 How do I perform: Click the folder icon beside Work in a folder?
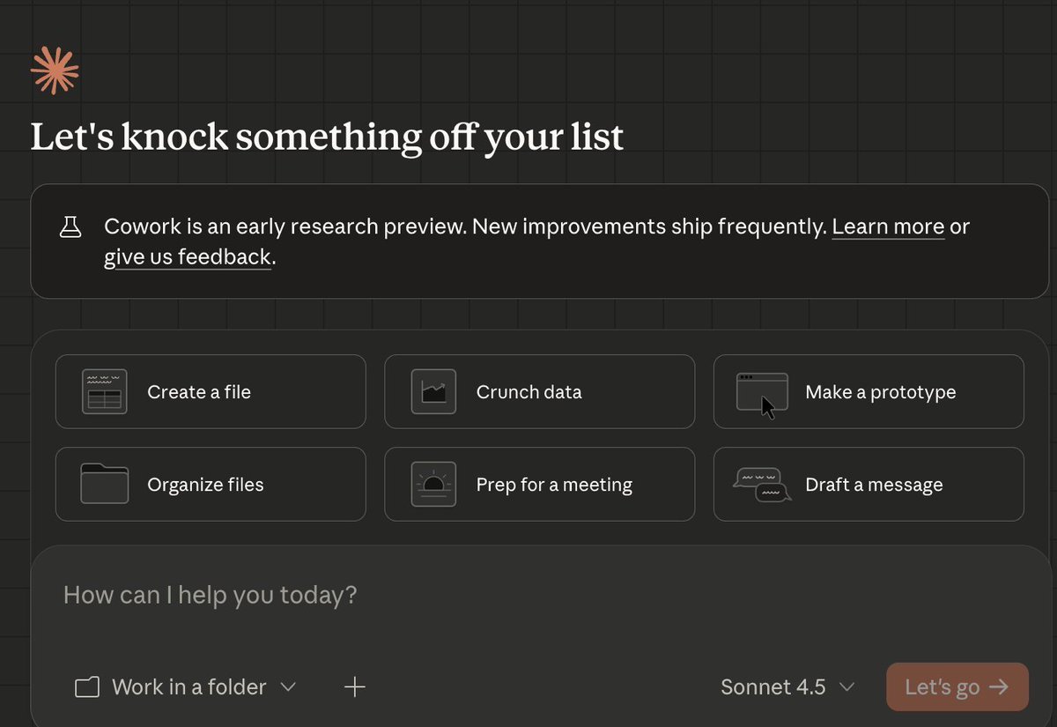point(86,687)
